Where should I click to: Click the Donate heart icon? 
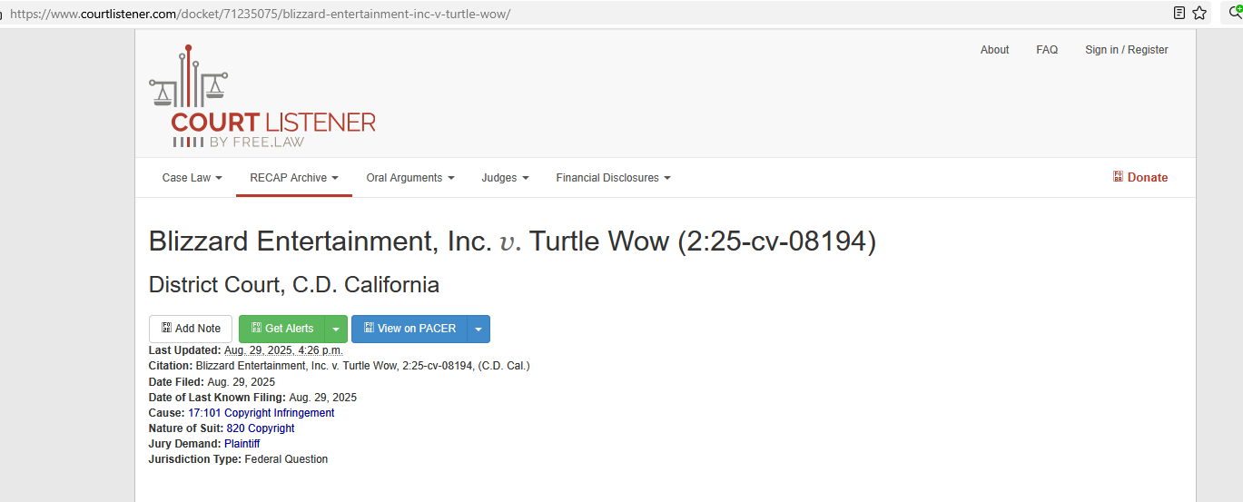coord(1119,177)
